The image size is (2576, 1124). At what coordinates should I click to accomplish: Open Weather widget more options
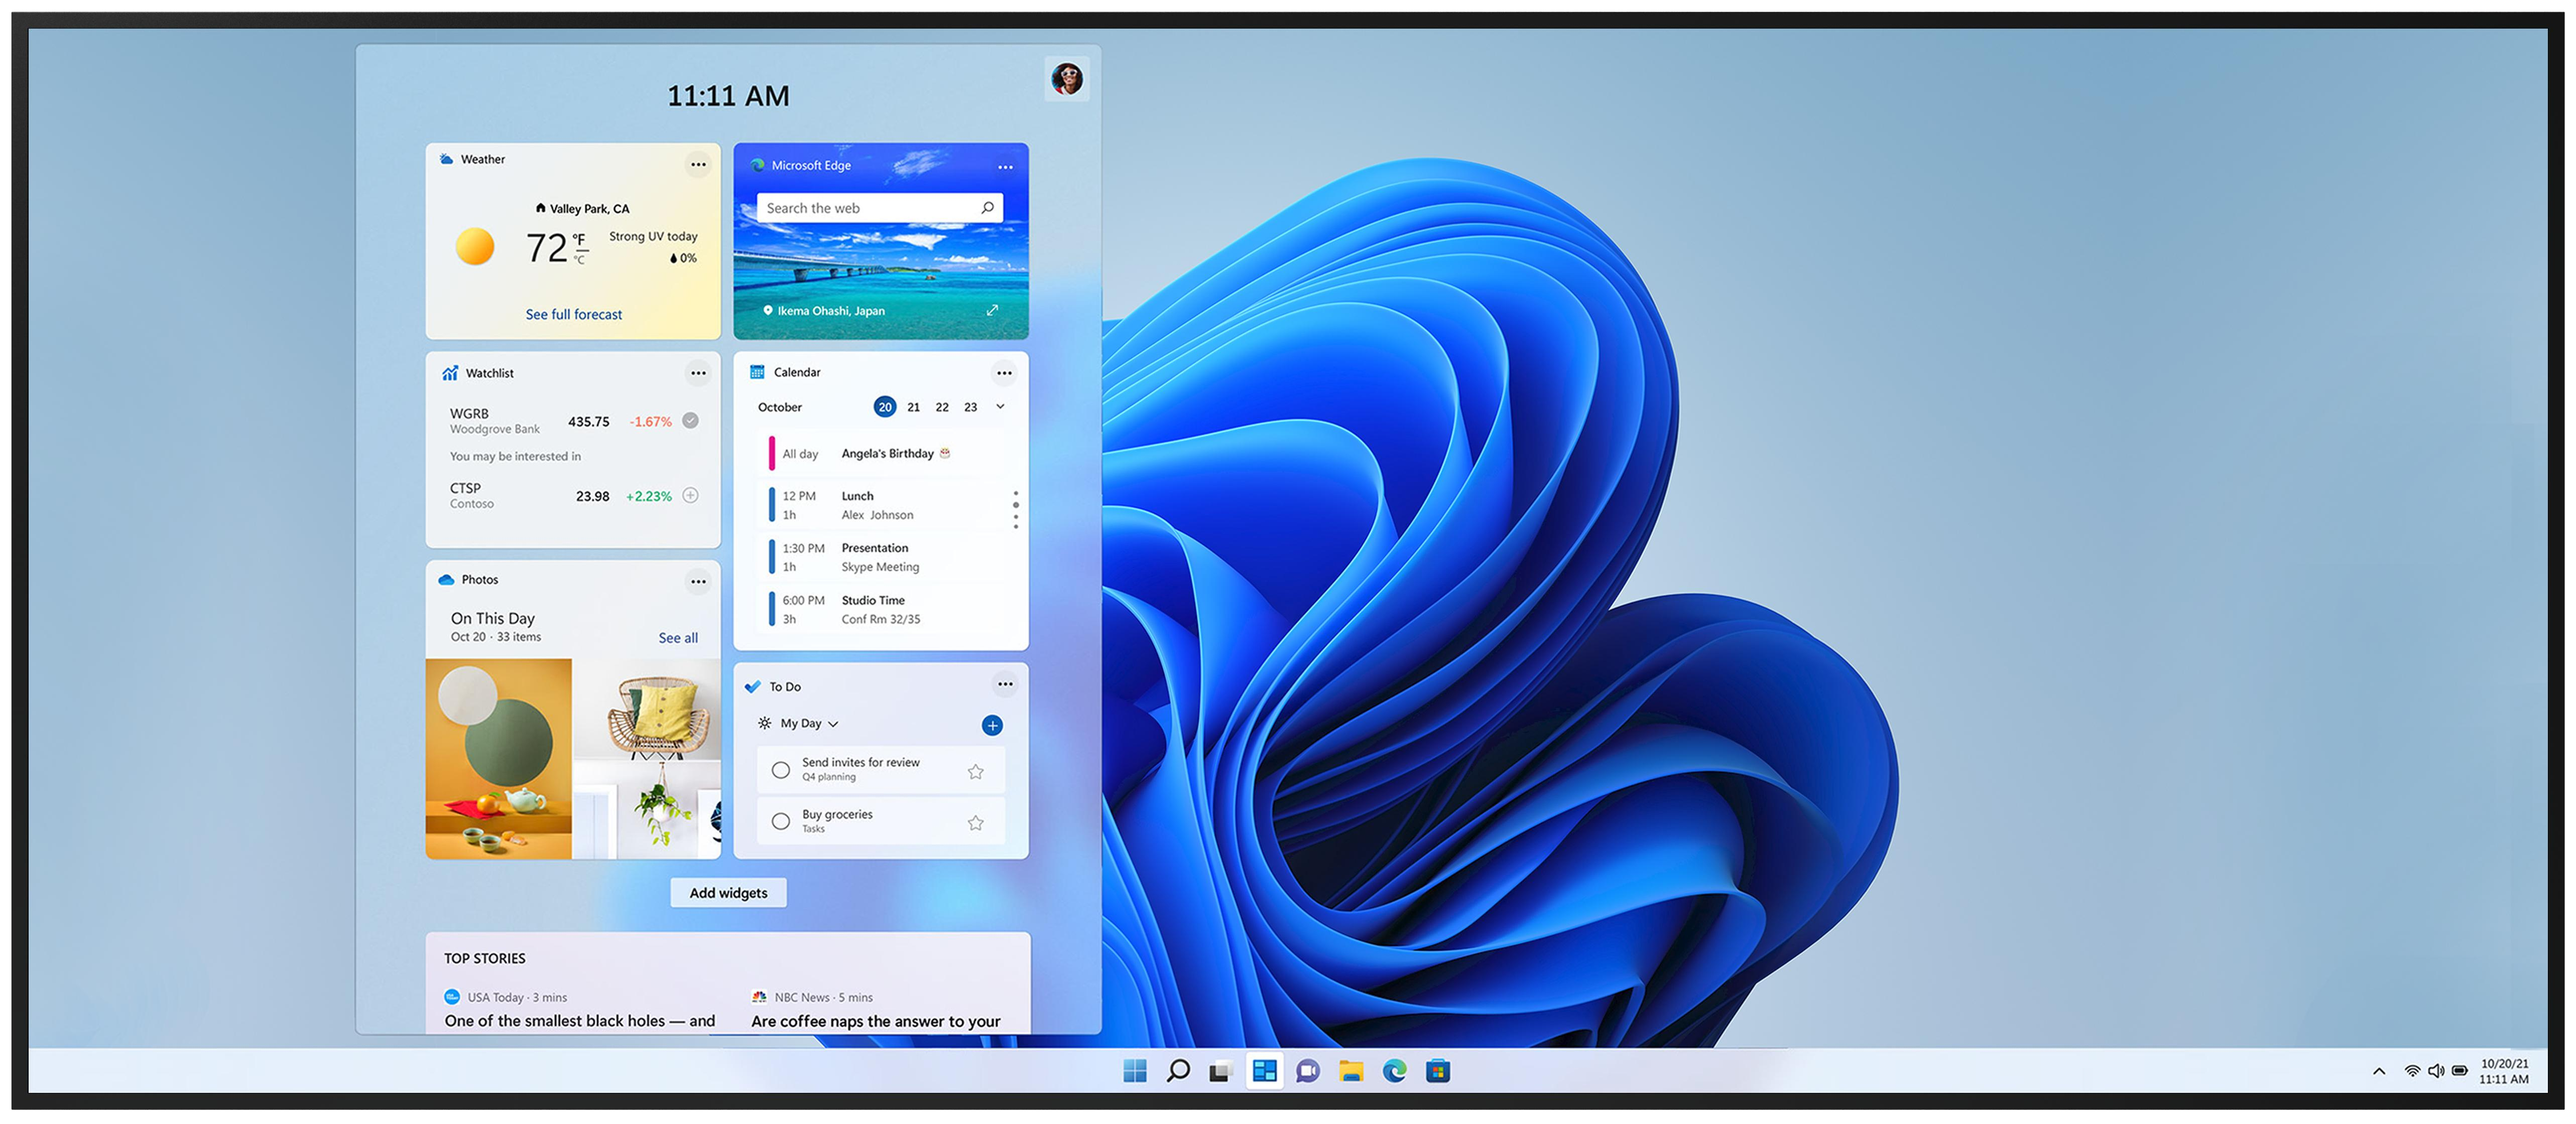tap(698, 165)
